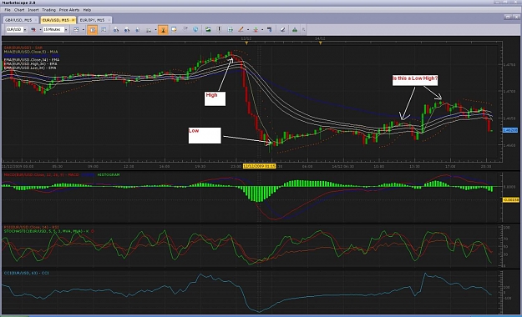Open the Help menu
The height and width of the screenshot is (317, 522).
click(x=87, y=10)
